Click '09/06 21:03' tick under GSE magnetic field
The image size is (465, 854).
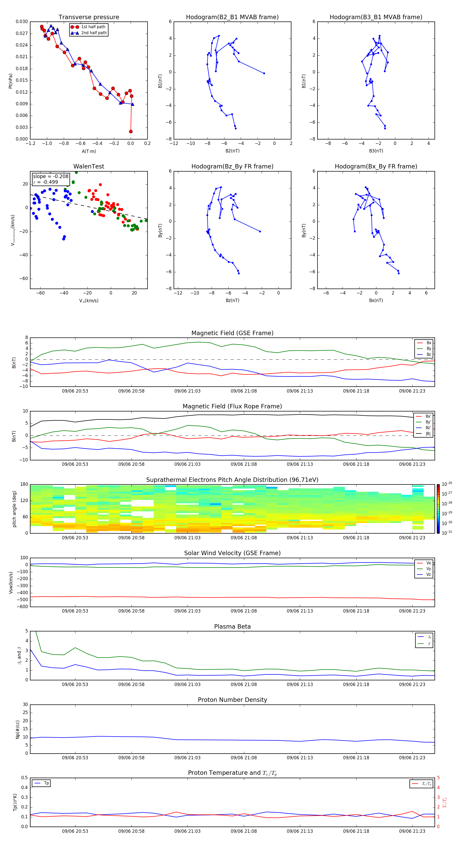coord(187,391)
